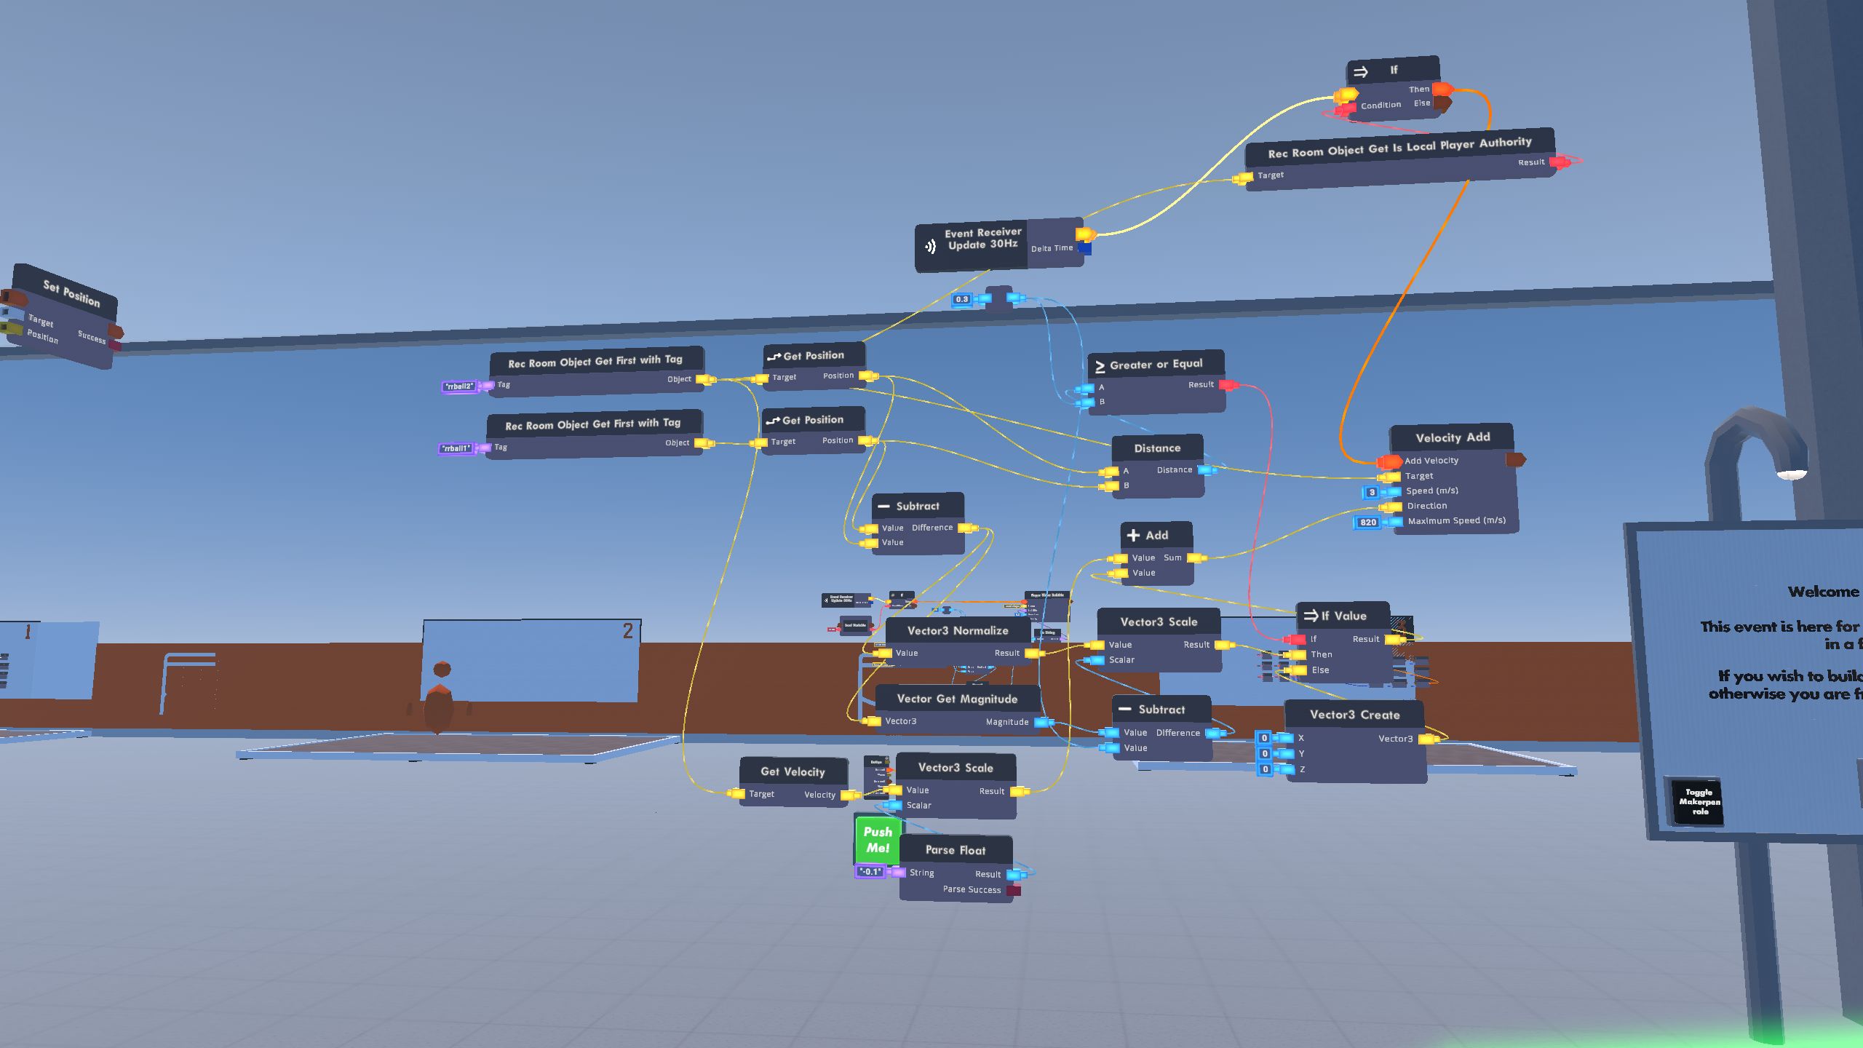
Task: Click the 0.3 constant value chip
Action: tap(962, 299)
